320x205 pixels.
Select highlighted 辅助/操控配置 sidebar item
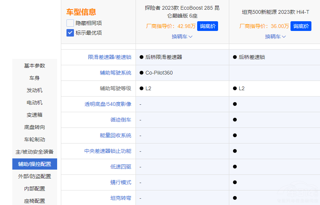[x=35, y=164]
